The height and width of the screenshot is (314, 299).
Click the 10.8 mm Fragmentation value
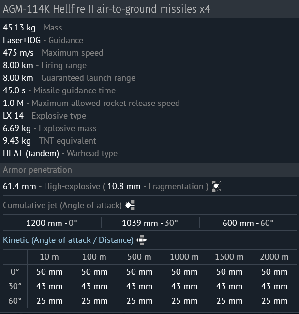pos(124,186)
